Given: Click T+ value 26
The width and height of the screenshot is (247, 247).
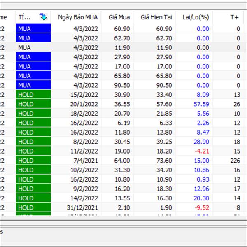Looking at the screenshot, I should coord(237,104).
